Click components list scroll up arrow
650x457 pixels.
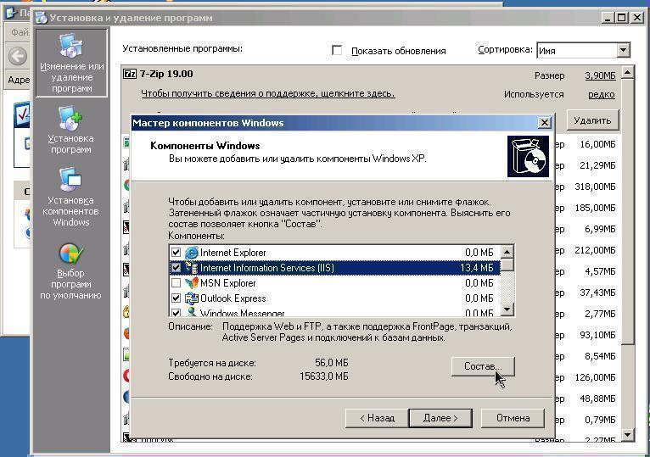(x=507, y=252)
